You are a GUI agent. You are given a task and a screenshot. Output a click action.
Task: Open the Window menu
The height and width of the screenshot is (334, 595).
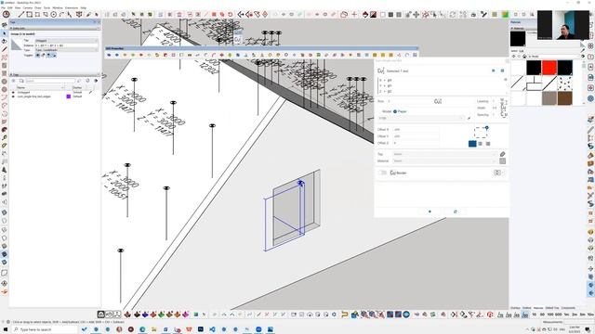[58, 7]
